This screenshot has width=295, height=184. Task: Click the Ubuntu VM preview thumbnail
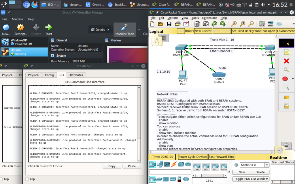(x=127, y=54)
